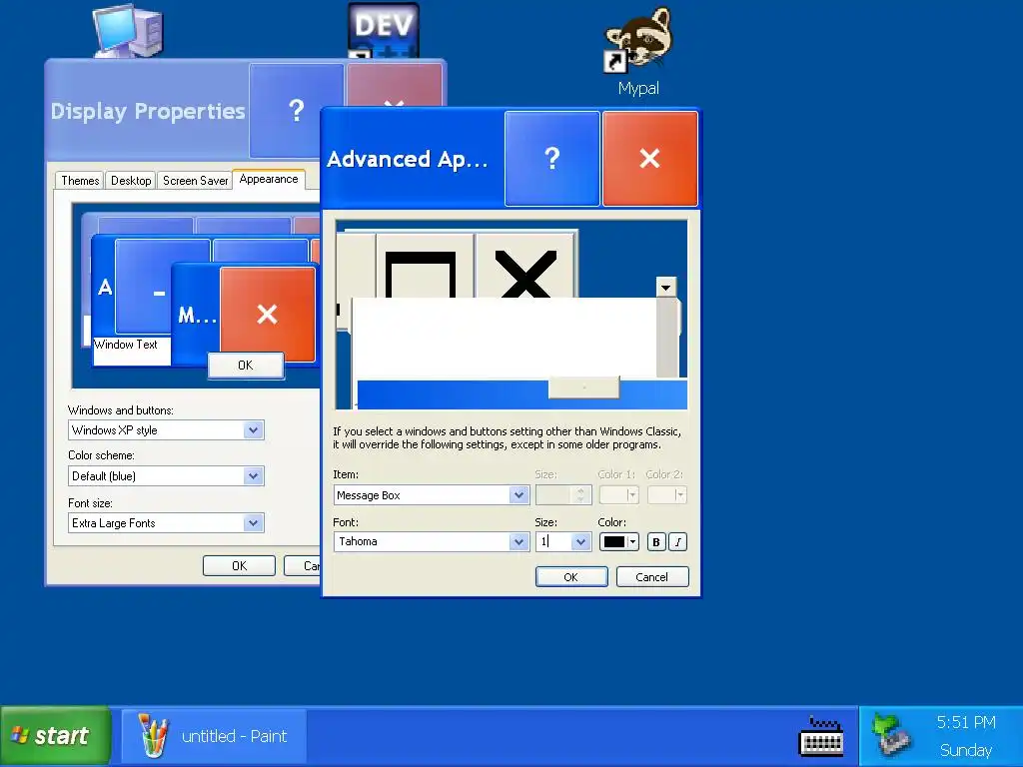This screenshot has height=767, width=1023.
Task: Click preview red close button in Display Properties
Action: [x=268, y=315]
